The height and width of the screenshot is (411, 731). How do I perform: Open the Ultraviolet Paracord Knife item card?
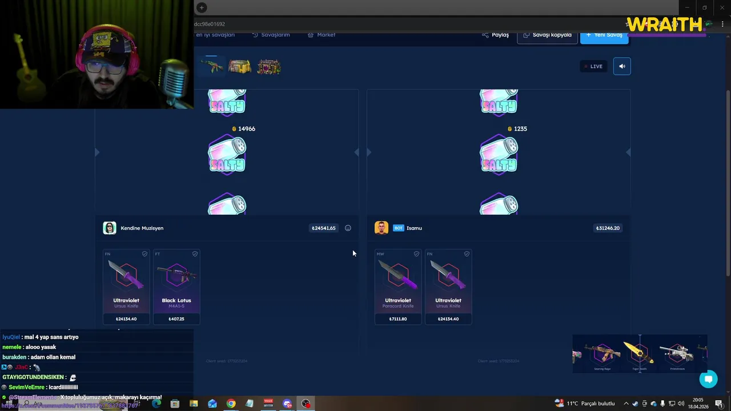398,287
